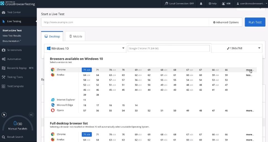The width and height of the screenshot is (268, 142).
Task: Open Test Center from sidebar
Action: point(14,12)
